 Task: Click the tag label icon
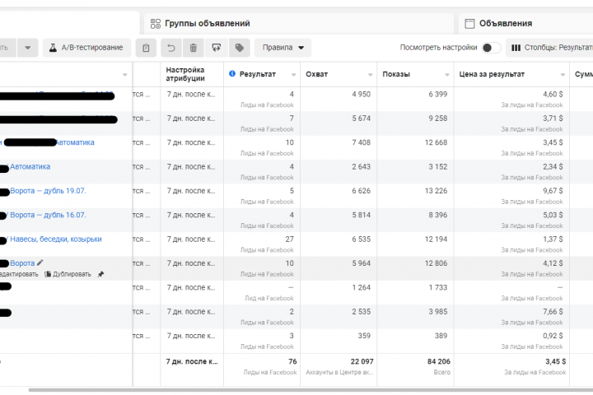[239, 48]
